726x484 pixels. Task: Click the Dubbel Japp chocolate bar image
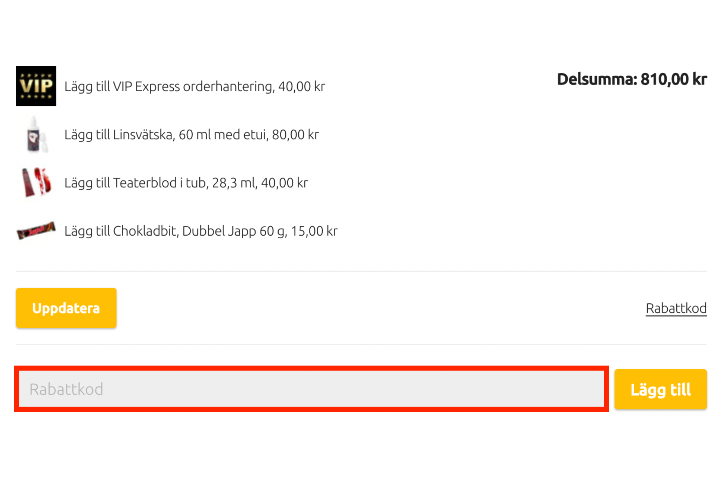coord(36,231)
